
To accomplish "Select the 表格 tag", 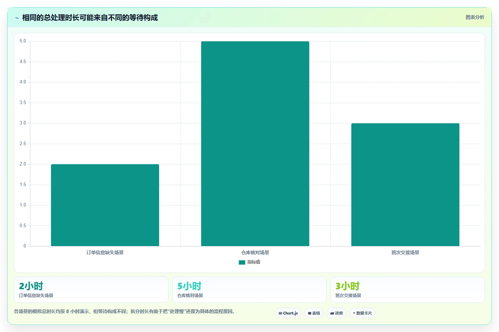I will pos(314,313).
